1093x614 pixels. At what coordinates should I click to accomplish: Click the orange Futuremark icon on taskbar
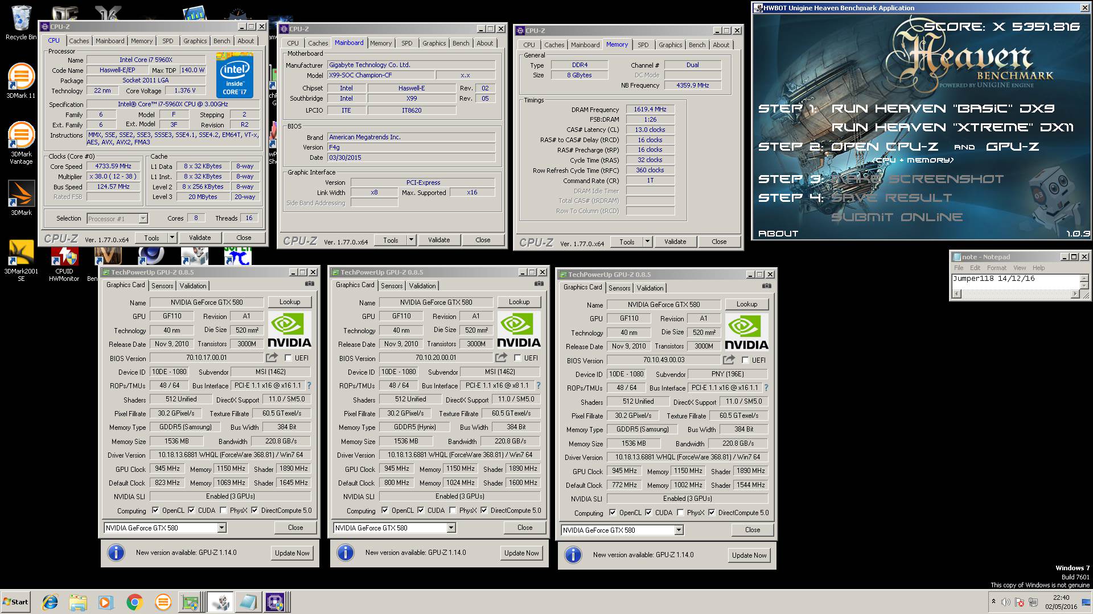pyautogui.click(x=163, y=602)
